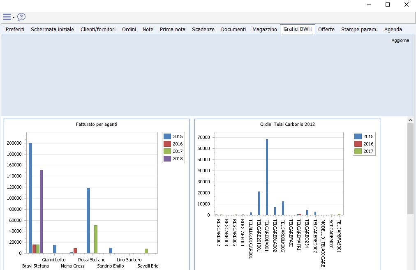416x270 pixels.
Task: Click the Documenti tab
Action: tap(233, 30)
